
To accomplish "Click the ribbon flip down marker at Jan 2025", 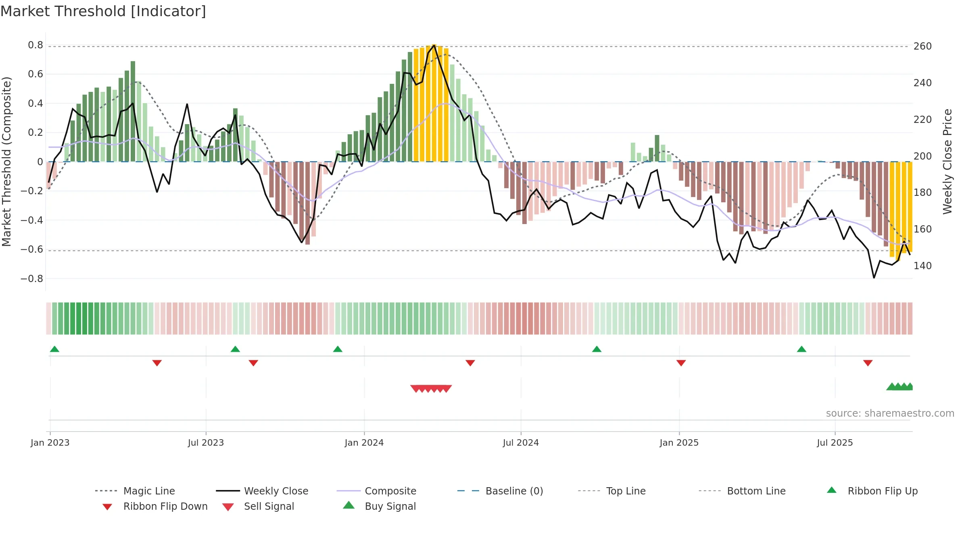I will pos(681,363).
